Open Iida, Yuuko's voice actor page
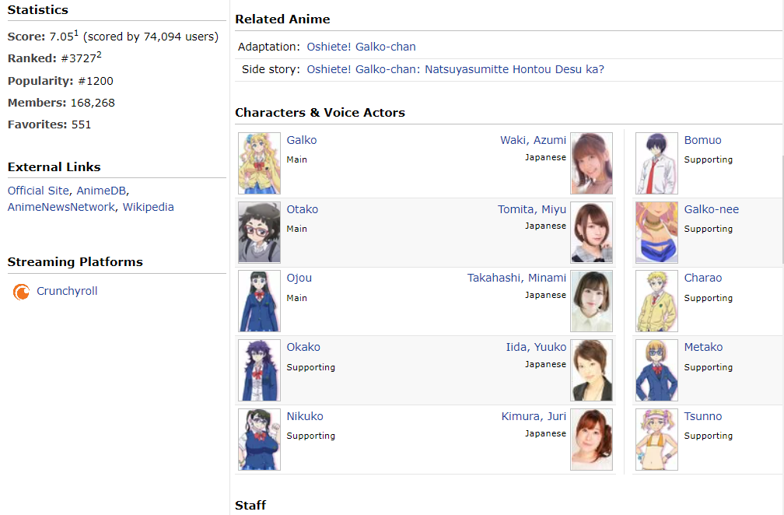The image size is (784, 515). (x=536, y=348)
